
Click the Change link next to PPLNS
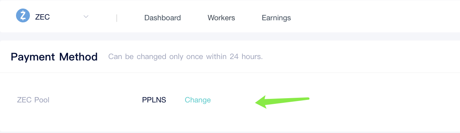[x=198, y=100]
